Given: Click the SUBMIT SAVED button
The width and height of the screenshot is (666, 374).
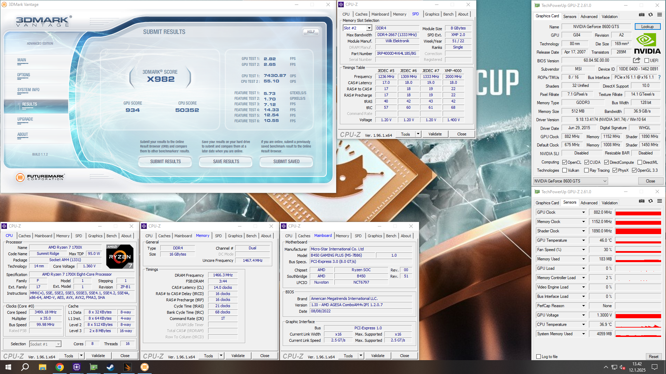Looking at the screenshot, I should click(x=286, y=161).
